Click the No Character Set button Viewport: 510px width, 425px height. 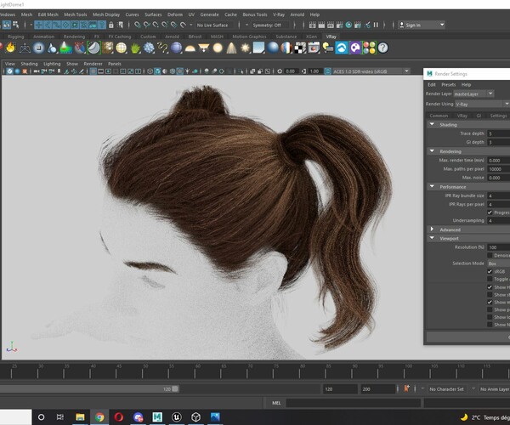(446, 389)
